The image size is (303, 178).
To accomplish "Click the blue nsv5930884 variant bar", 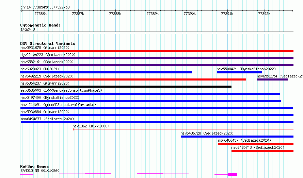I will pos(157,115).
